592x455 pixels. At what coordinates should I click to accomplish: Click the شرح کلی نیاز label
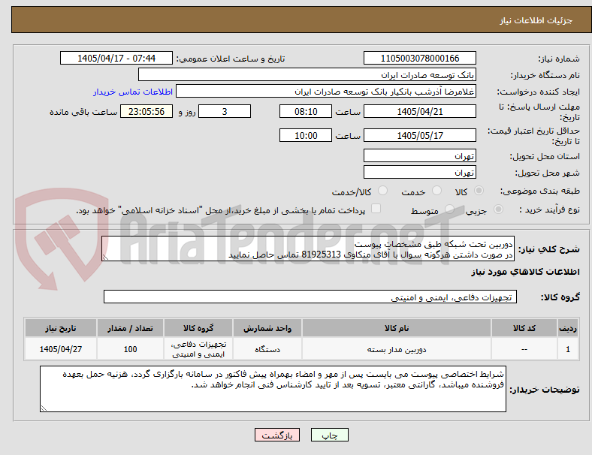click(x=549, y=249)
